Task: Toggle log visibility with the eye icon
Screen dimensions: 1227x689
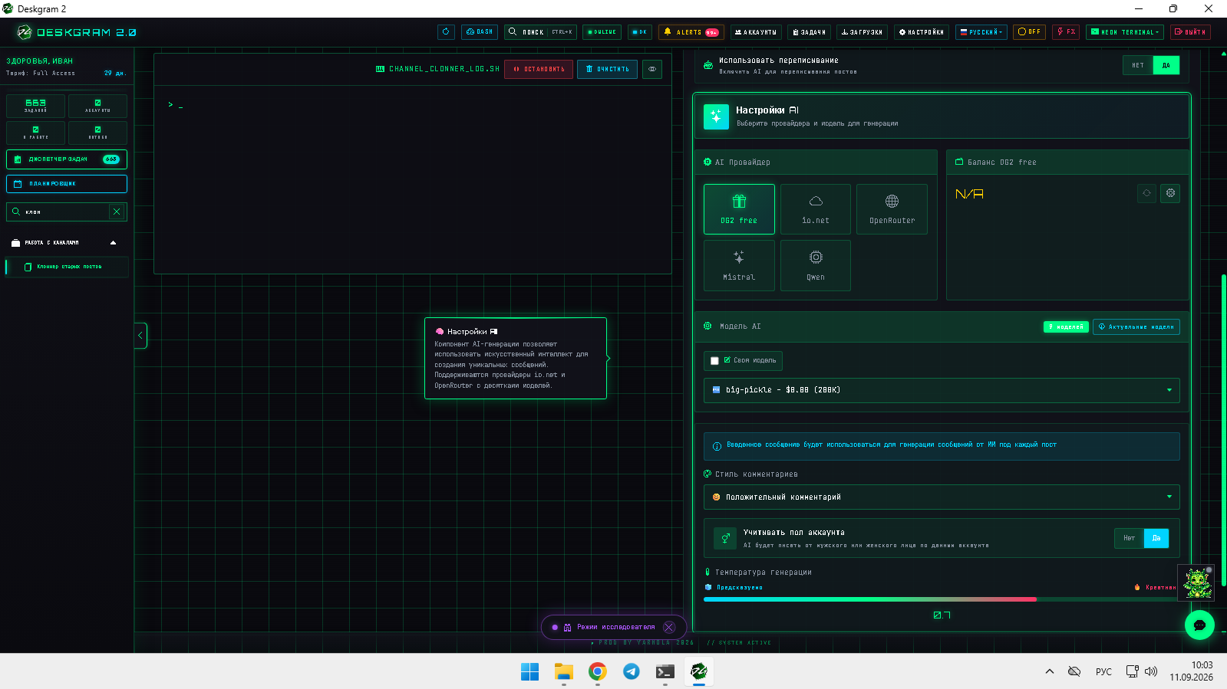Action: coord(652,69)
